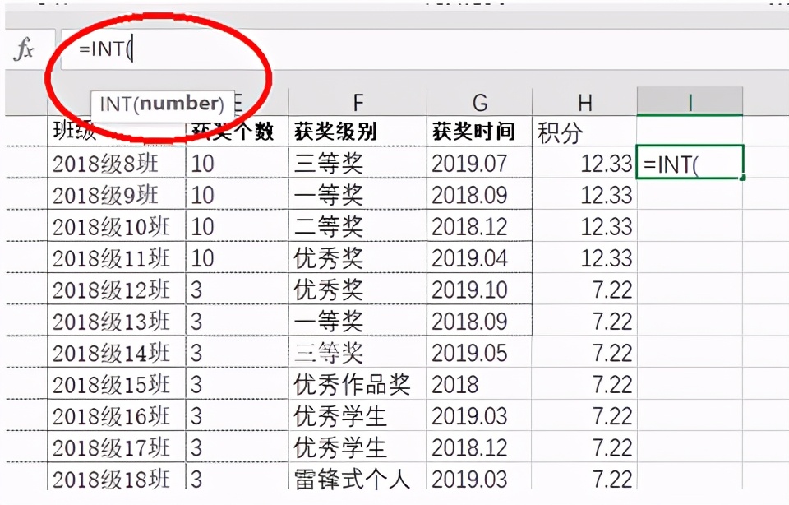Click the fx Insert Function icon
Screen dimensions: 789x505
[x=25, y=48]
